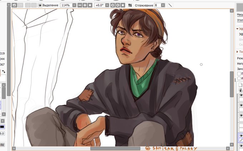This screenshot has height=151, width=243.
Task: Select the black color swatch in left panel
Action: click(x=2, y=127)
